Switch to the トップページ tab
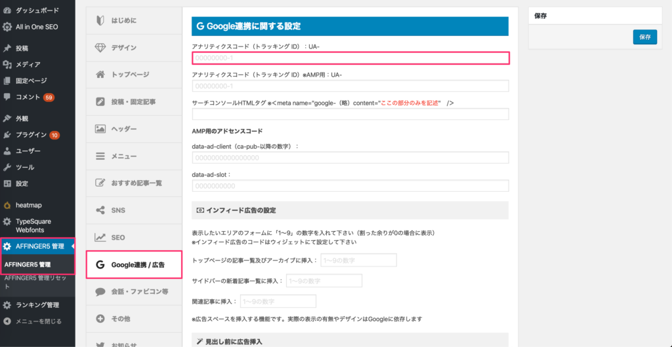 [134, 75]
